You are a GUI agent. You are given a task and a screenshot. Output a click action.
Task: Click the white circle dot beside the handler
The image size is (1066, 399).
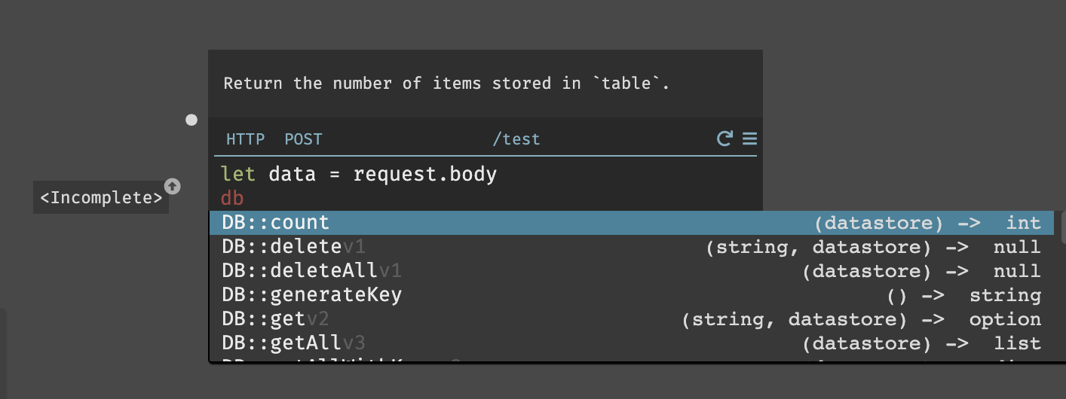coord(191,120)
